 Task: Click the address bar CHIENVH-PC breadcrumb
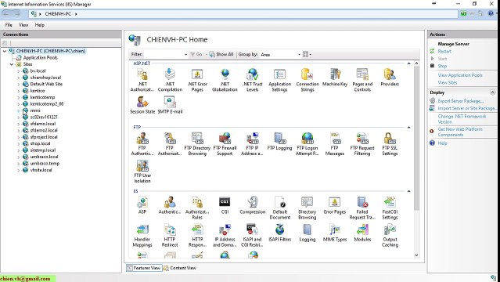pyautogui.click(x=58, y=14)
